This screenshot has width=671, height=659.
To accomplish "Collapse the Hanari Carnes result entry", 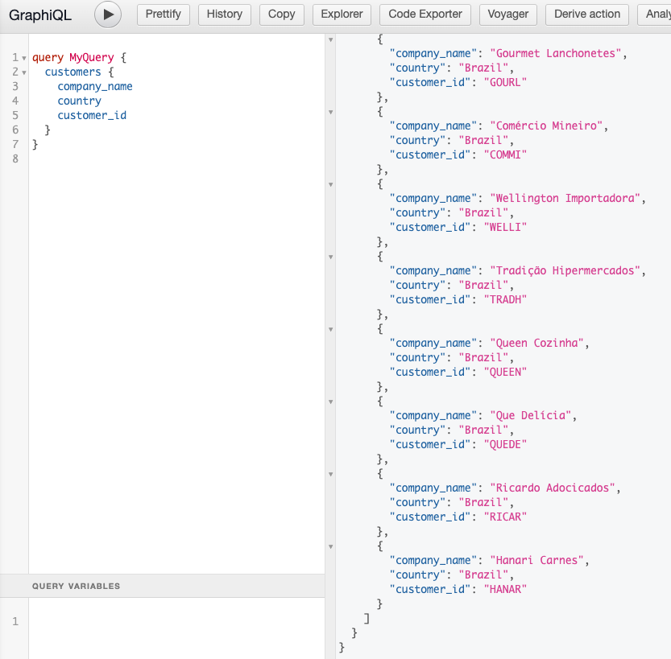I will click(331, 546).
